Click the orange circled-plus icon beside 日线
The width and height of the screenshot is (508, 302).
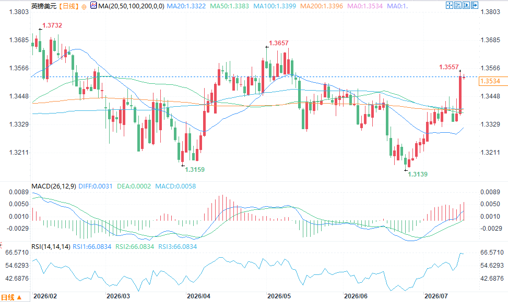(x=84, y=6)
